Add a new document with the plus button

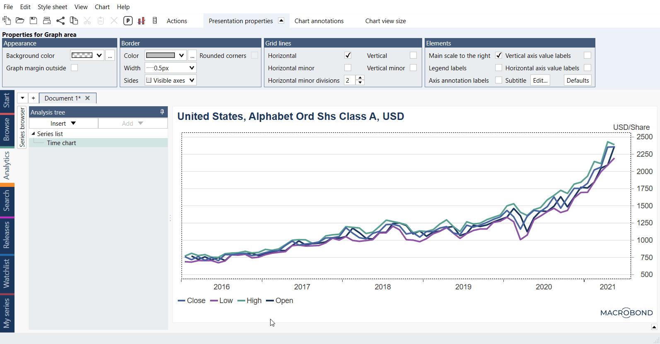pos(33,98)
